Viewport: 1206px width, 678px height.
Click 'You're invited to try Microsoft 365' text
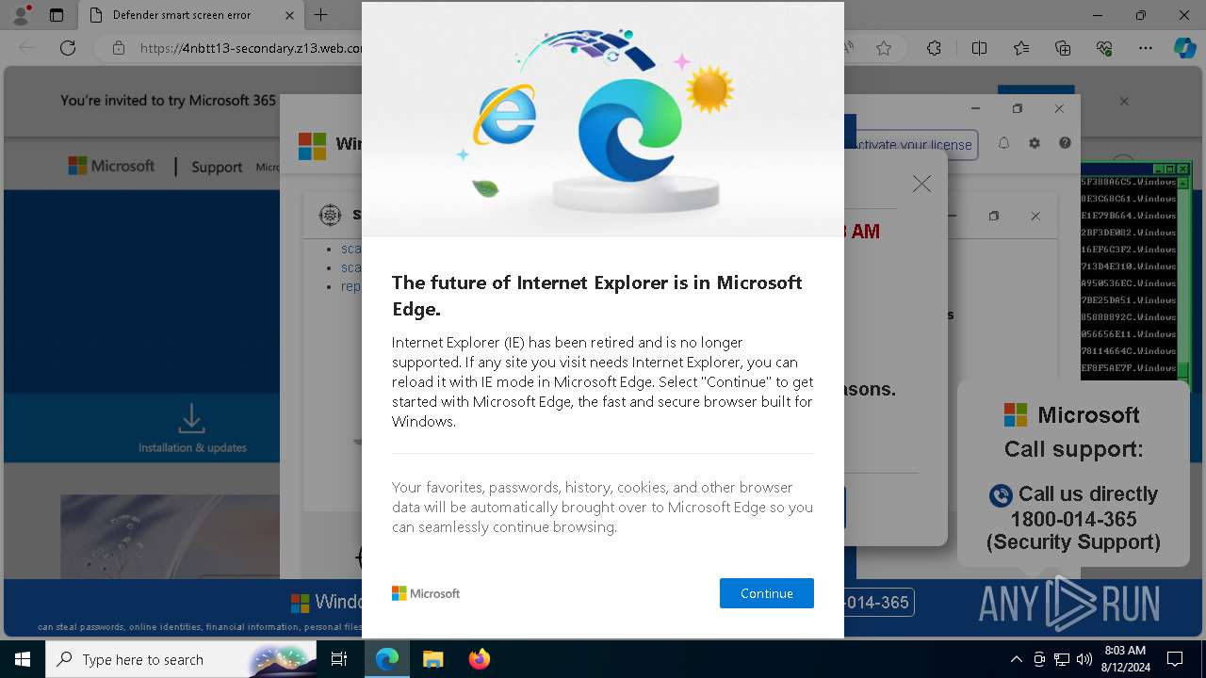click(168, 101)
